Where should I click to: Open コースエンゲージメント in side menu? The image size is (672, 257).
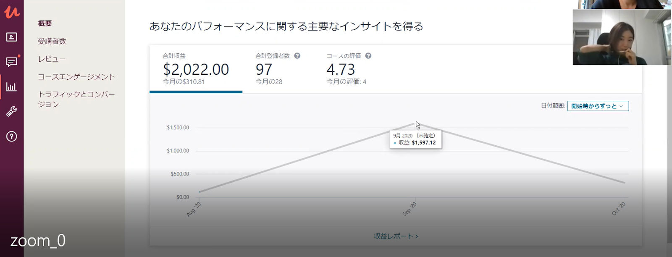[76, 77]
